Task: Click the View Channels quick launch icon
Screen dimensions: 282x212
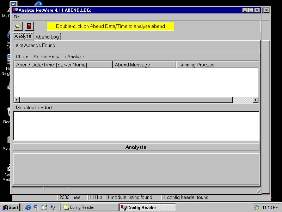Action: click(x=53, y=207)
